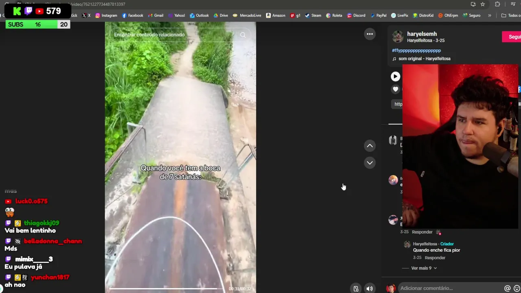The image size is (521, 293).
Task: Open the Seguro bookmark
Action: (x=471, y=15)
